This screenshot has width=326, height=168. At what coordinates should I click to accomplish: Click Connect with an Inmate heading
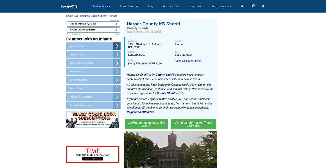click(x=89, y=39)
